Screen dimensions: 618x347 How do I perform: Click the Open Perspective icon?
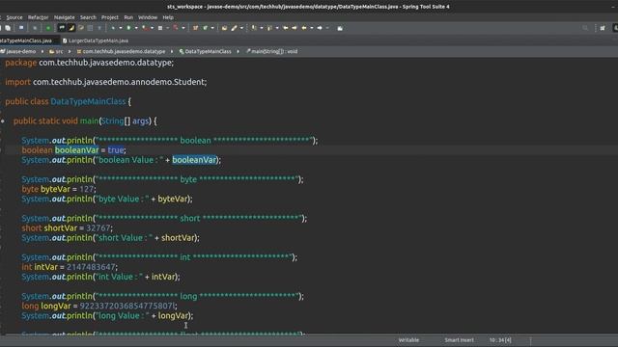click(603, 28)
